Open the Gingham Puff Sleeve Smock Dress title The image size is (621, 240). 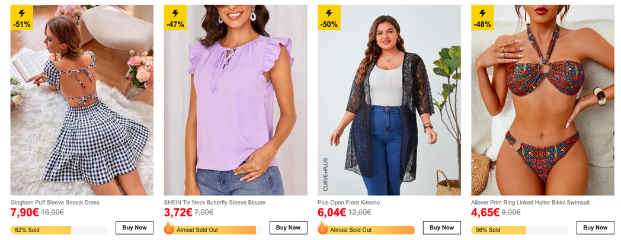coord(55,203)
